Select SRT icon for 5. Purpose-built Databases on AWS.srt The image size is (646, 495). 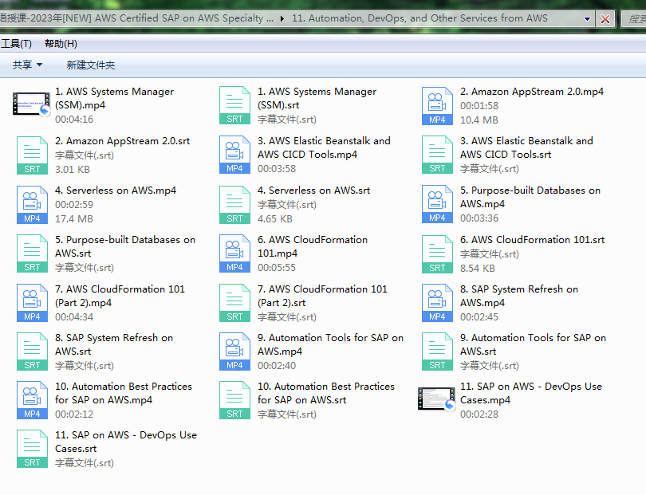pos(32,253)
